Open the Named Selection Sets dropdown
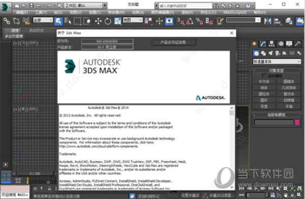305x199 pixels. [x=243, y=20]
